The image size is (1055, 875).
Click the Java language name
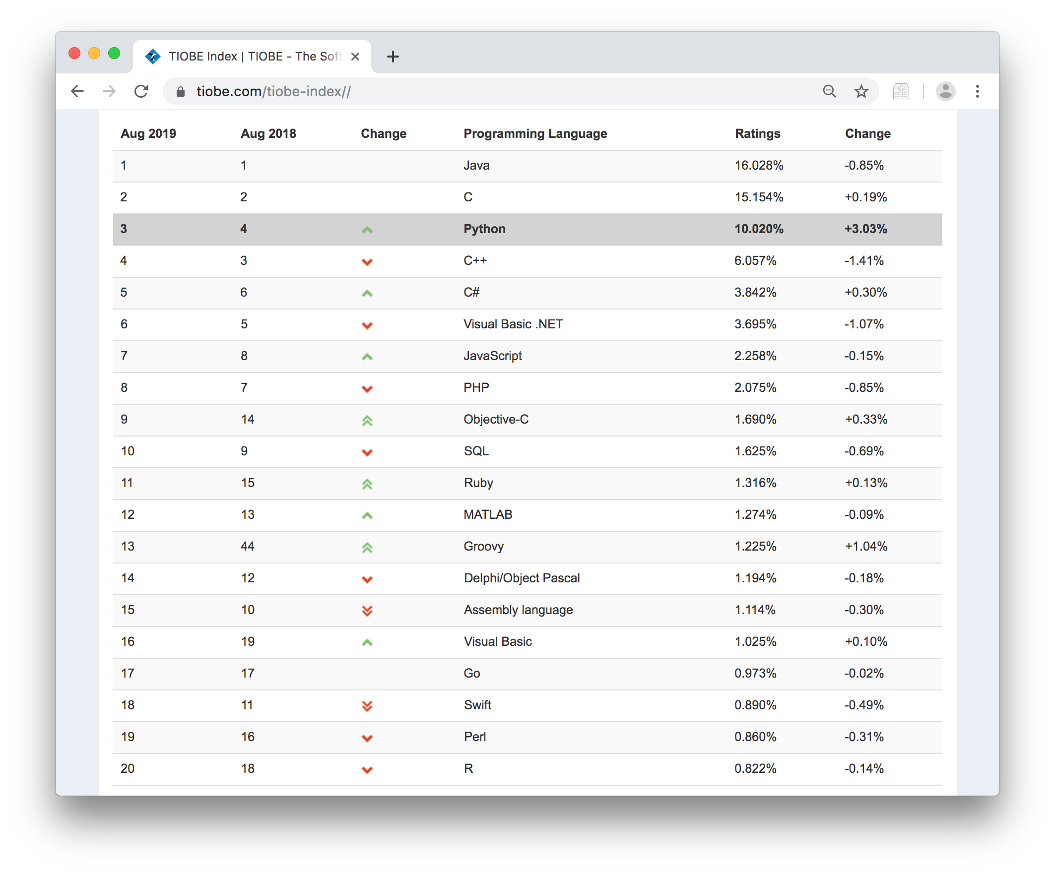(476, 165)
